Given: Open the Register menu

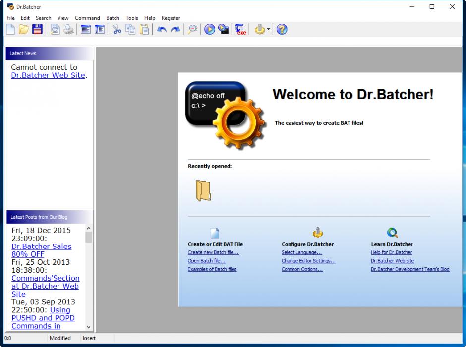Looking at the screenshot, I should coord(171,18).
